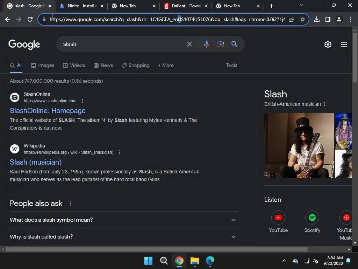Viewport: 358px width, 269px height.
Task: Open the SlashOnline: Homepage link
Action: 48,111
